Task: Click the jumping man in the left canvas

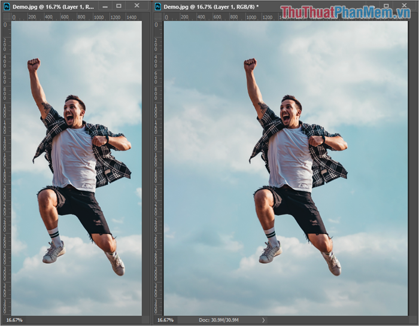Action: (x=79, y=166)
